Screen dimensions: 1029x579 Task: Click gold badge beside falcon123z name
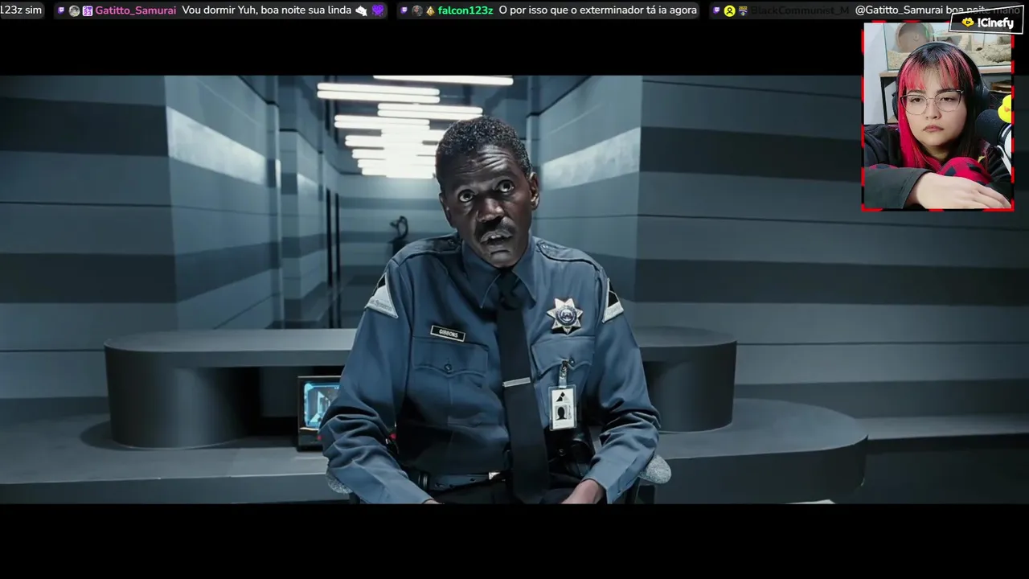point(430,10)
